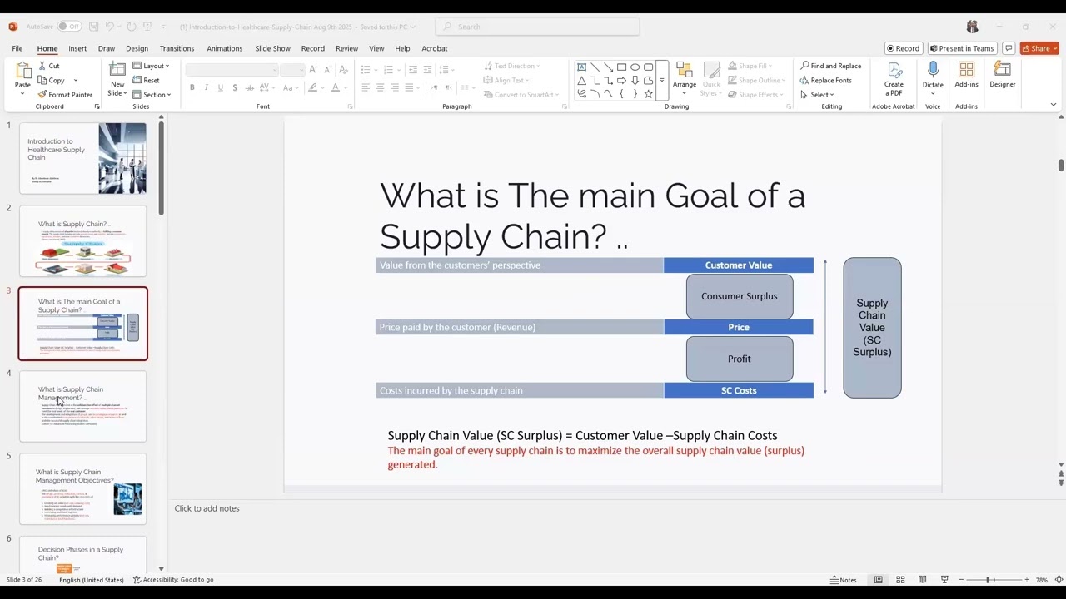Click the text highlight color button
Image resolution: width=1066 pixels, height=599 pixels.
pos(313,87)
